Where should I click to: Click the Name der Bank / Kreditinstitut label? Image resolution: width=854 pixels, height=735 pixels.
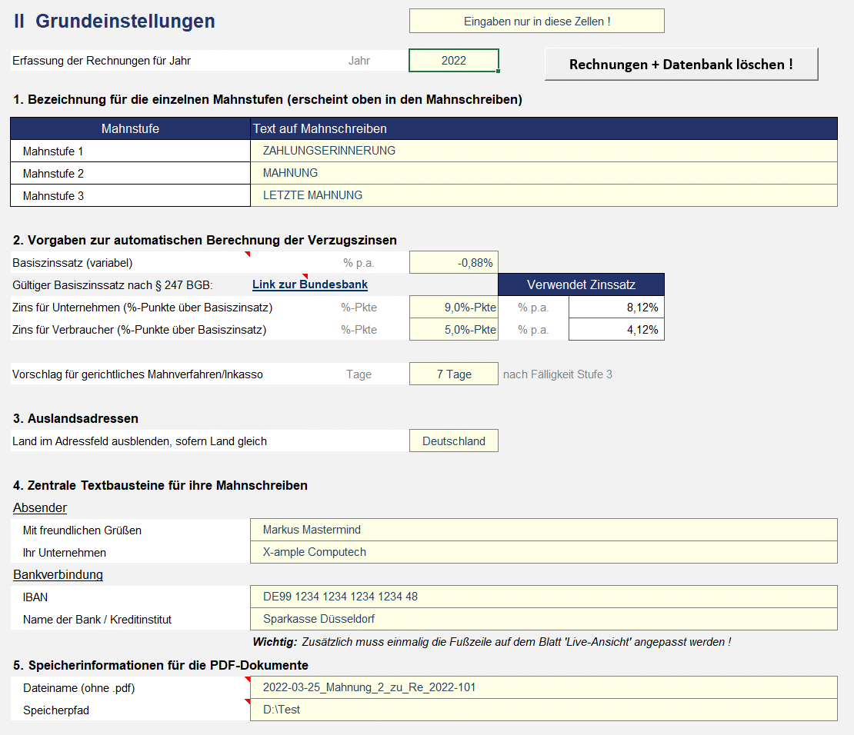pos(97,620)
